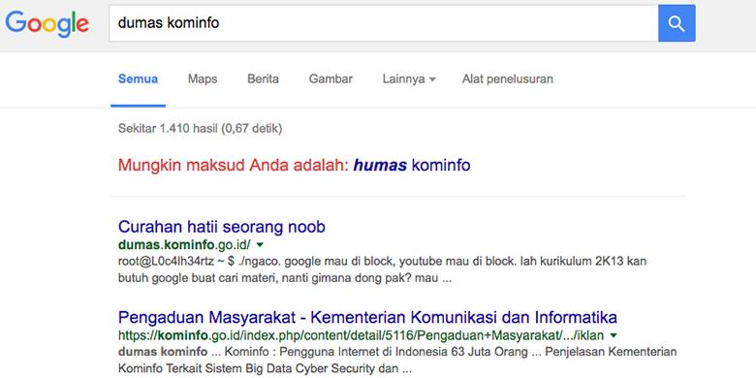The width and height of the screenshot is (756, 378).
Task: Open the Berita tab
Action: click(263, 79)
